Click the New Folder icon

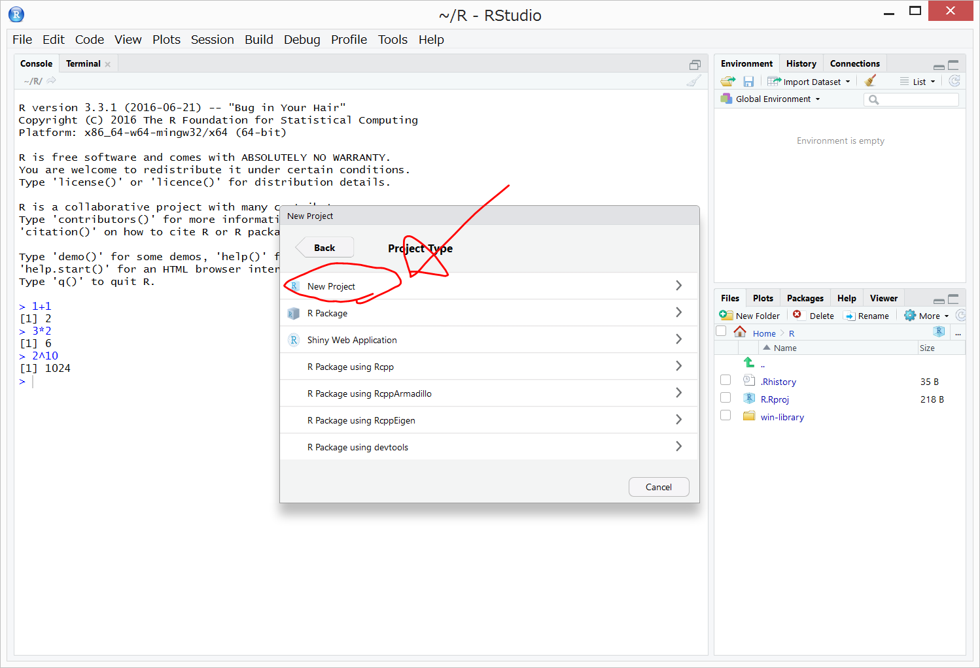[x=726, y=316]
